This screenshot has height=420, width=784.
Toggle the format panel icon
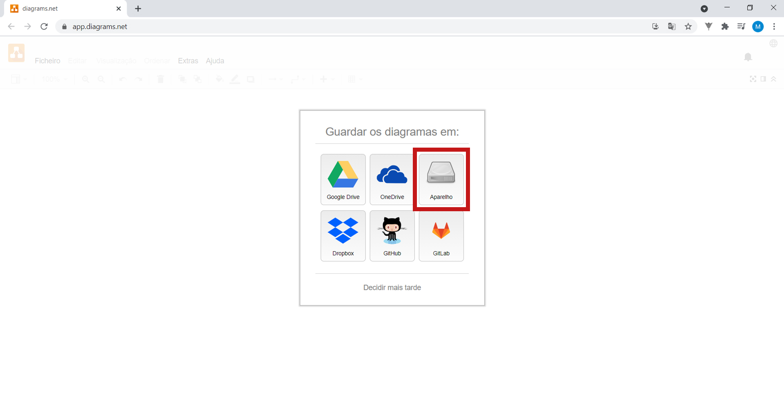pos(763,79)
